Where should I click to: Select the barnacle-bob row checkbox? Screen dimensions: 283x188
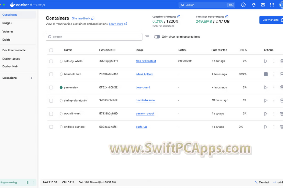(51, 74)
